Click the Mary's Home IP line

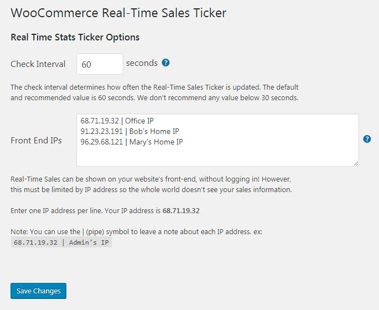click(x=132, y=142)
